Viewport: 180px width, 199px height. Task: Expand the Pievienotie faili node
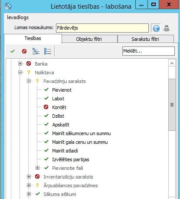click(x=37, y=168)
